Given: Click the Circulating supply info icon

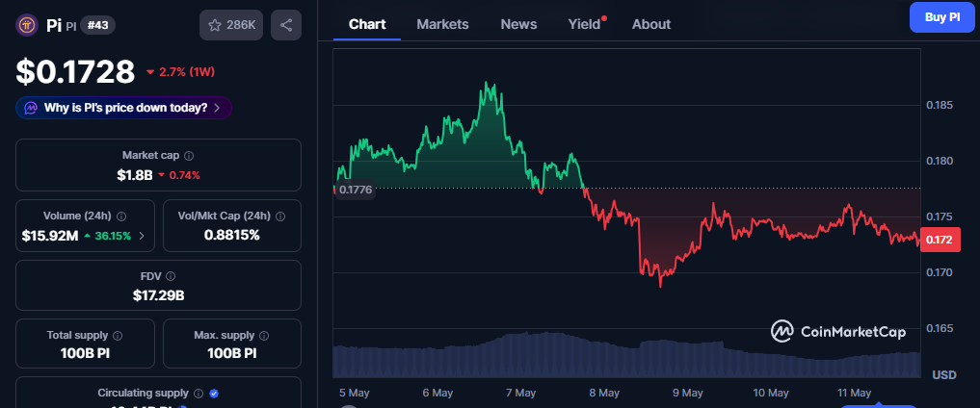Looking at the screenshot, I should coord(199,394).
